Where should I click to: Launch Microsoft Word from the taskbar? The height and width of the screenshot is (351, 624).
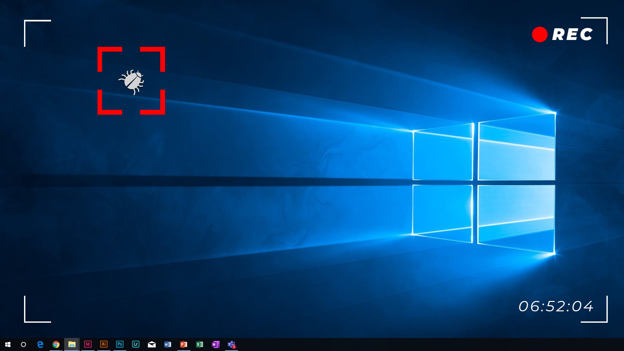(168, 344)
